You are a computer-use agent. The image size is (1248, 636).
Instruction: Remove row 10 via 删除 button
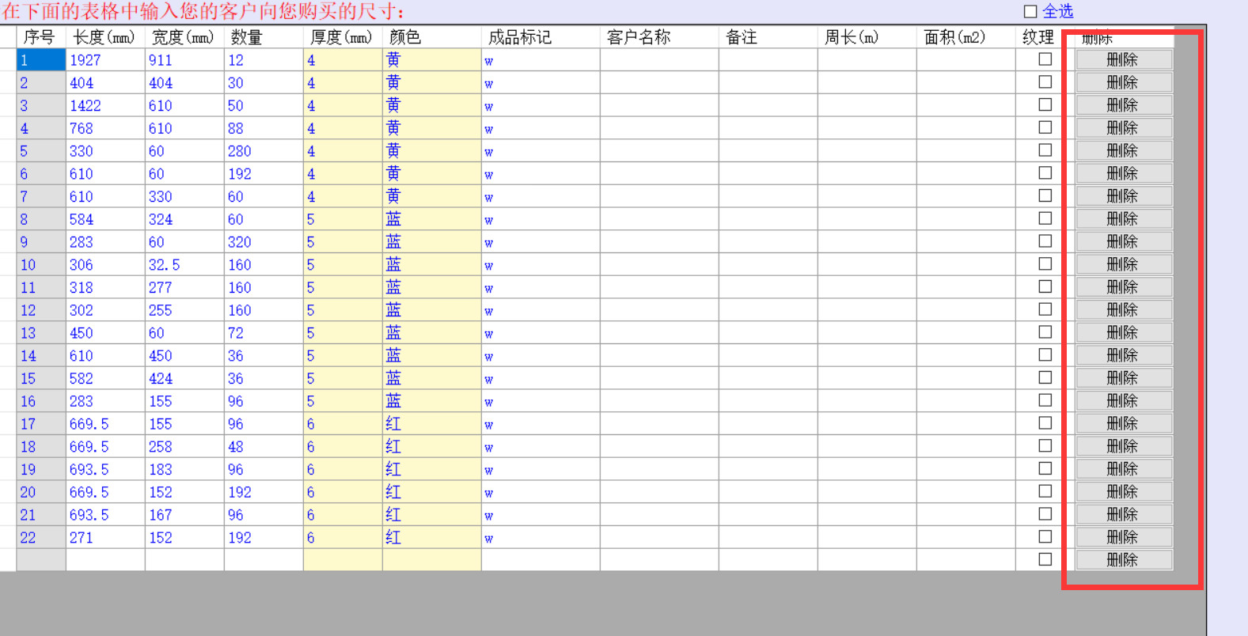pyautogui.click(x=1124, y=264)
